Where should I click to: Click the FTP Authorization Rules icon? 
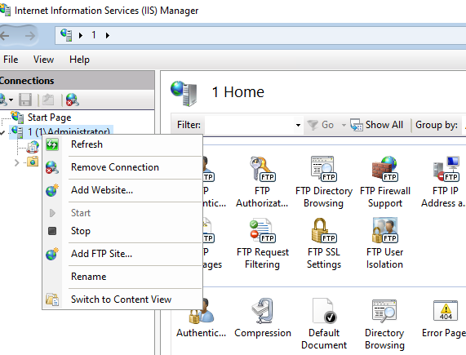(x=262, y=169)
